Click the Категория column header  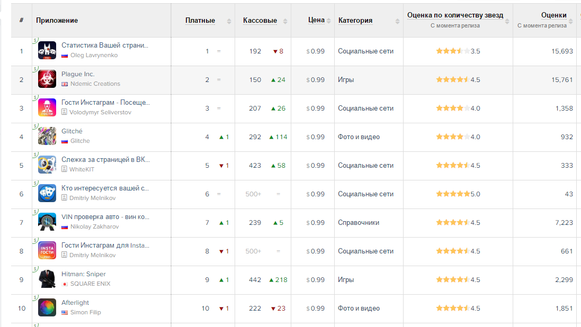[x=355, y=20]
